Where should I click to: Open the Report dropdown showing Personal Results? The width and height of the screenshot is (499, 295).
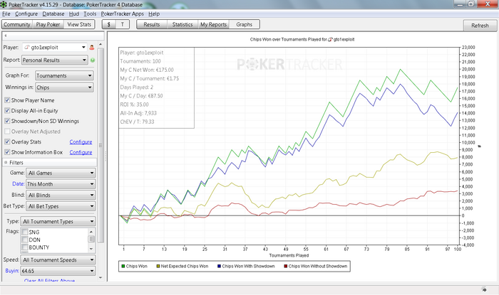54,60
